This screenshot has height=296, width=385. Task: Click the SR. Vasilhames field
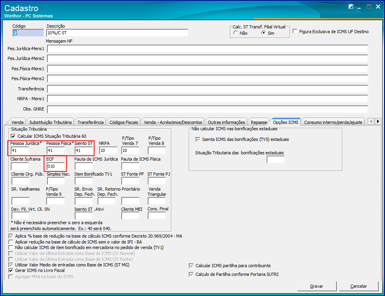pyautogui.click(x=21, y=201)
